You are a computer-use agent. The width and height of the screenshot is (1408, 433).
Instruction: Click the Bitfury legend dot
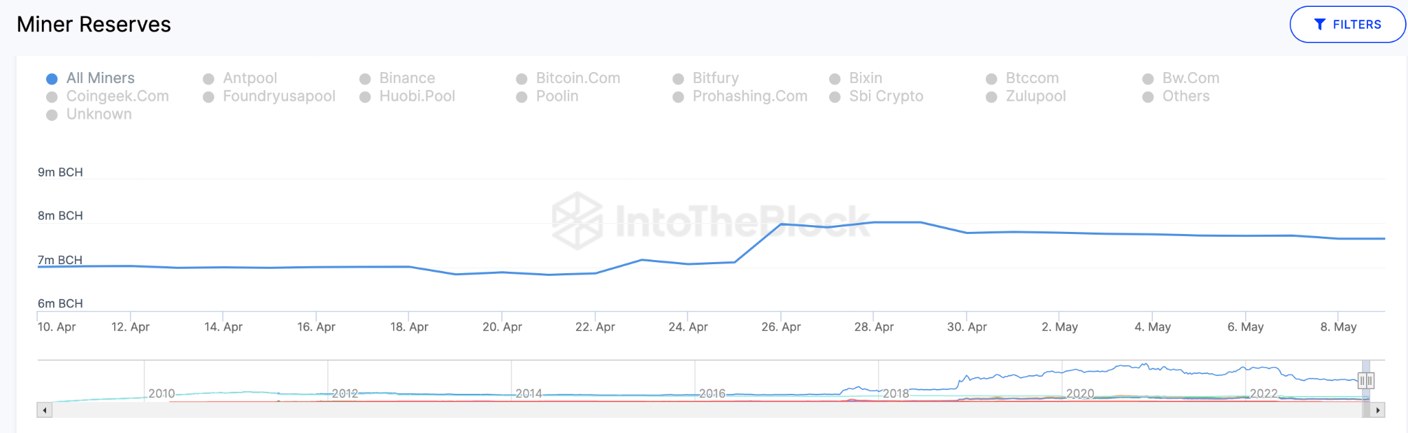click(679, 79)
